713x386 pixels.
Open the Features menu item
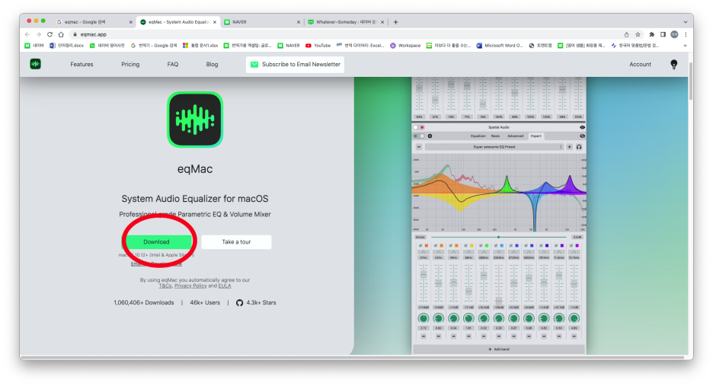pyautogui.click(x=82, y=65)
